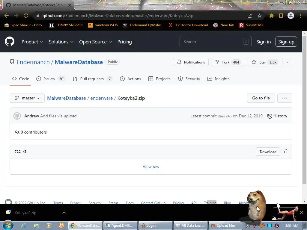
Task: Switch to Upload files taskbar window
Action: pyautogui.click(x=225, y=226)
